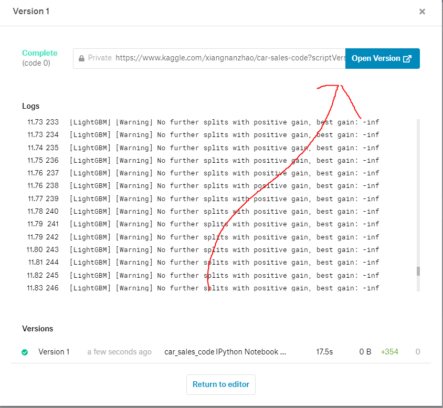Click the external-link icon inside Open Version button
Image resolution: width=443 pixels, height=408 pixels.
[x=407, y=58]
